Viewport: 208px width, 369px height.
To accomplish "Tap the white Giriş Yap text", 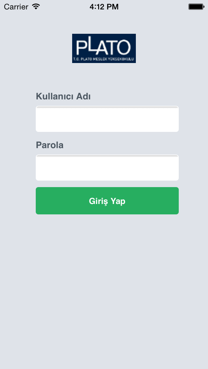I will (107, 201).
